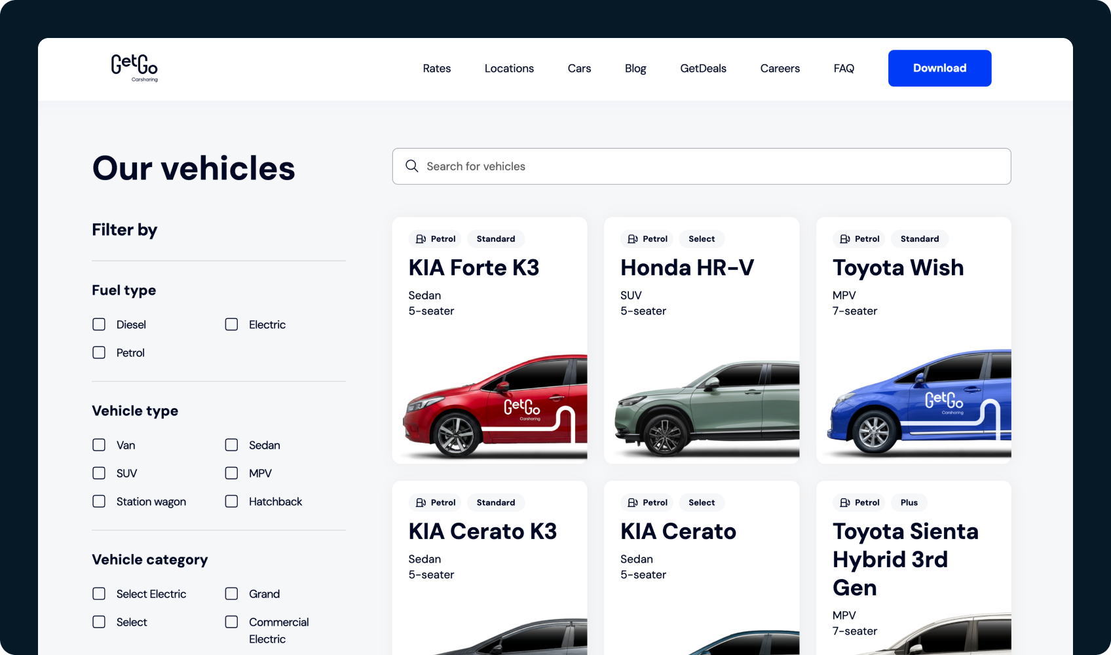This screenshot has width=1111, height=655.
Task: Open GetDeals from the navigation
Action: tap(703, 68)
